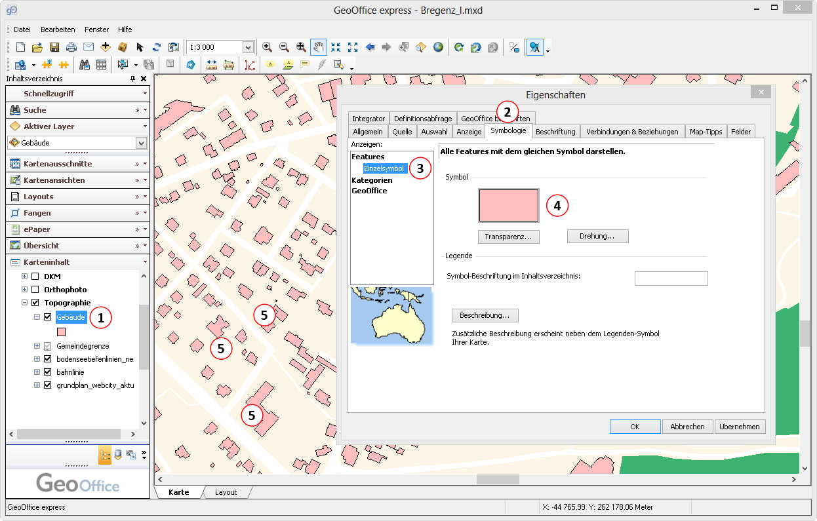The height and width of the screenshot is (521, 817).
Task: Enable the Orthophoto layer checkbox
Action: coord(35,290)
